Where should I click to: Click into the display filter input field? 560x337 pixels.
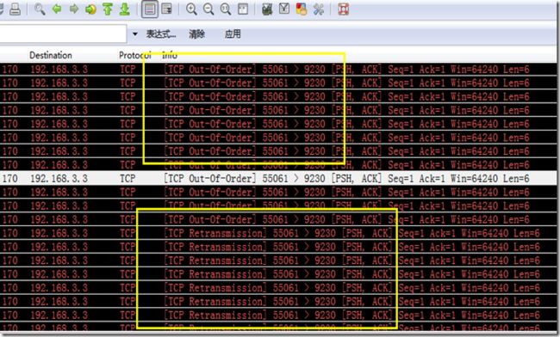[x=63, y=34]
